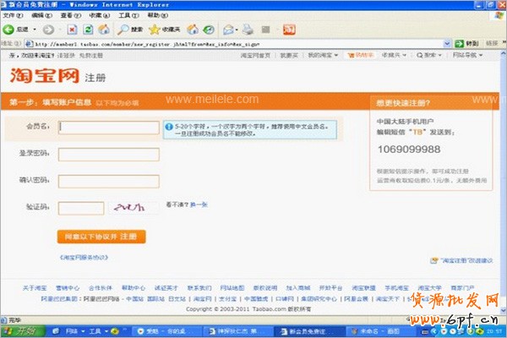The width and height of the screenshot is (507, 338).
Task: Click the 会员名 username input field
Action: point(108,128)
